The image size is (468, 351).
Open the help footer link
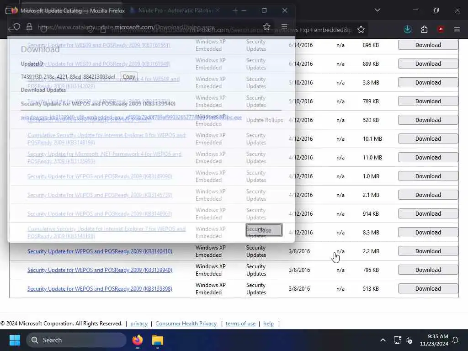pos(268,324)
